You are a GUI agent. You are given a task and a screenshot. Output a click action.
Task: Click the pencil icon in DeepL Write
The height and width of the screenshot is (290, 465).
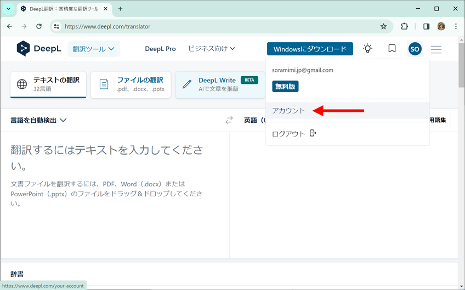coord(187,84)
